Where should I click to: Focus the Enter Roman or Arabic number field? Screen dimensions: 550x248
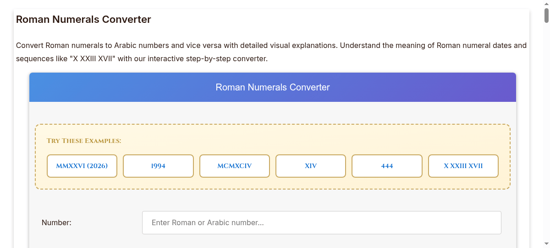pos(321,222)
